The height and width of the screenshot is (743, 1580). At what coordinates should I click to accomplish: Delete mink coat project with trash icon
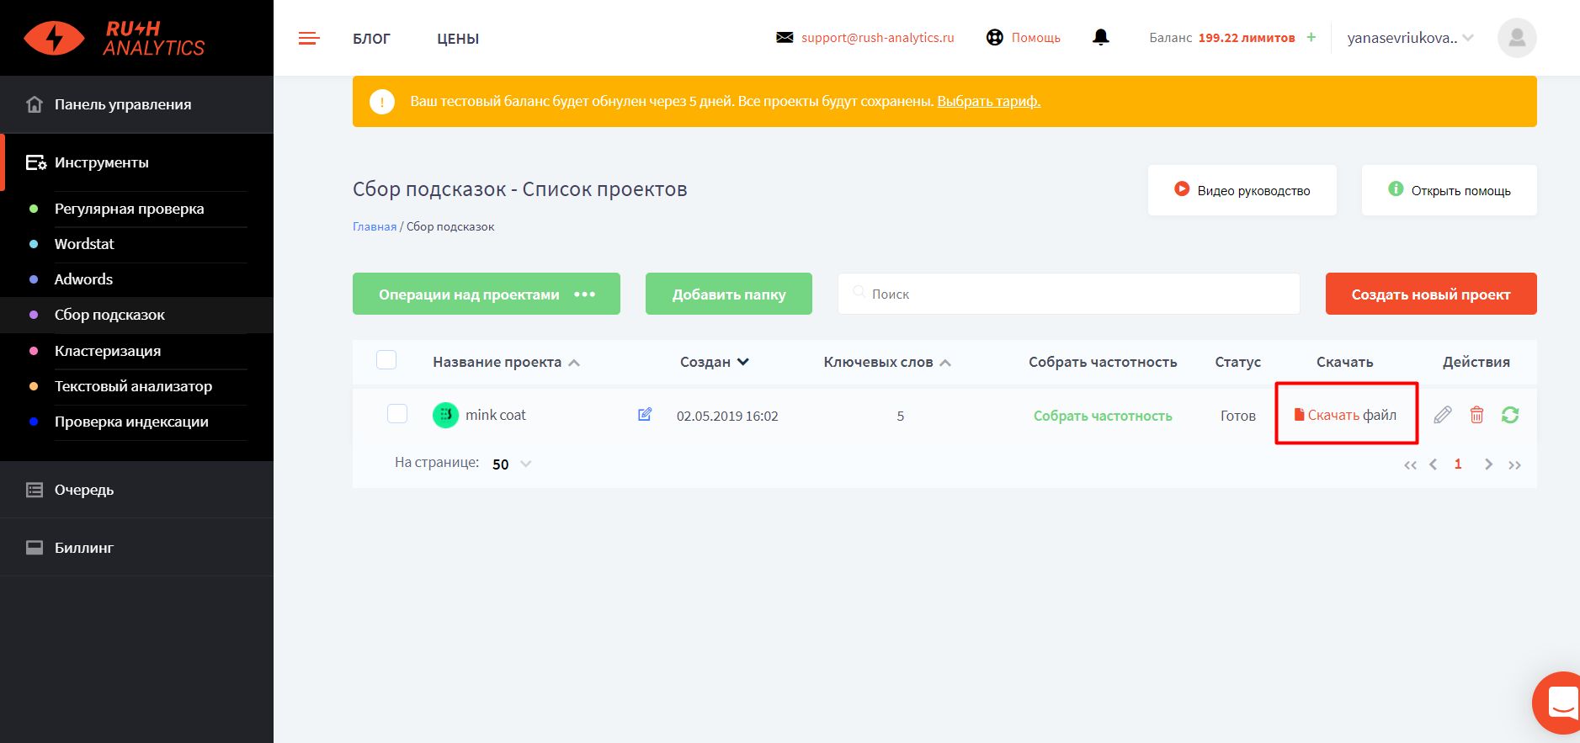1476,415
